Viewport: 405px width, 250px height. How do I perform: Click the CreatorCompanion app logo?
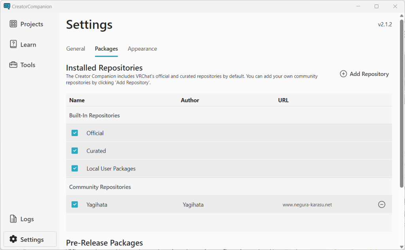pyautogui.click(x=7, y=6)
